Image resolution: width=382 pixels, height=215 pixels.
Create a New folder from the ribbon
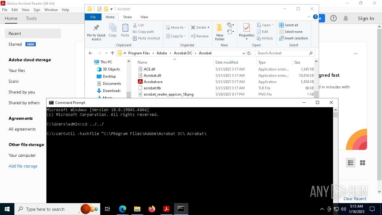[x=220, y=32]
